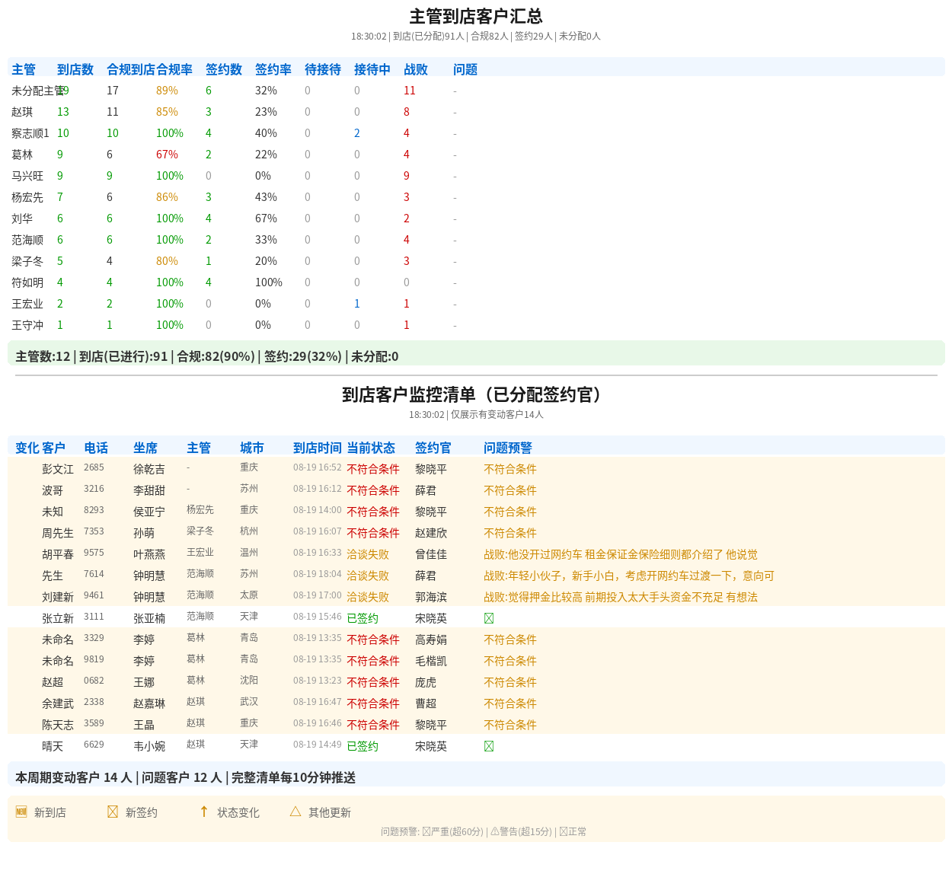The width and height of the screenshot is (952, 874).
Task: Select 赵琪 in the supervisor summary table
Action: tap(22, 112)
